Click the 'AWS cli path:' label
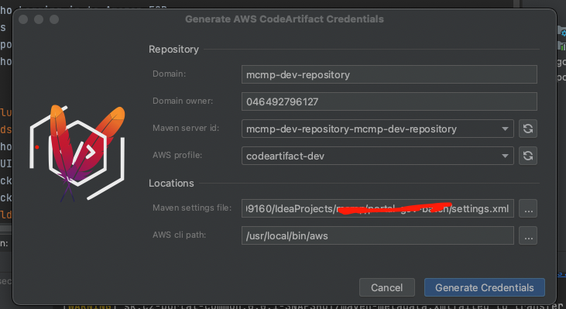The width and height of the screenshot is (566, 309). pos(180,235)
